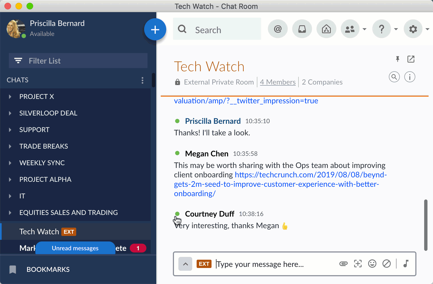Click the room info icon

tap(410, 77)
